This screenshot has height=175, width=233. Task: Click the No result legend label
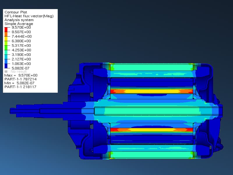click(19, 71)
